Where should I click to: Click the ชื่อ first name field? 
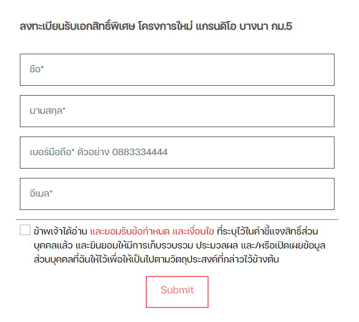coord(177,69)
